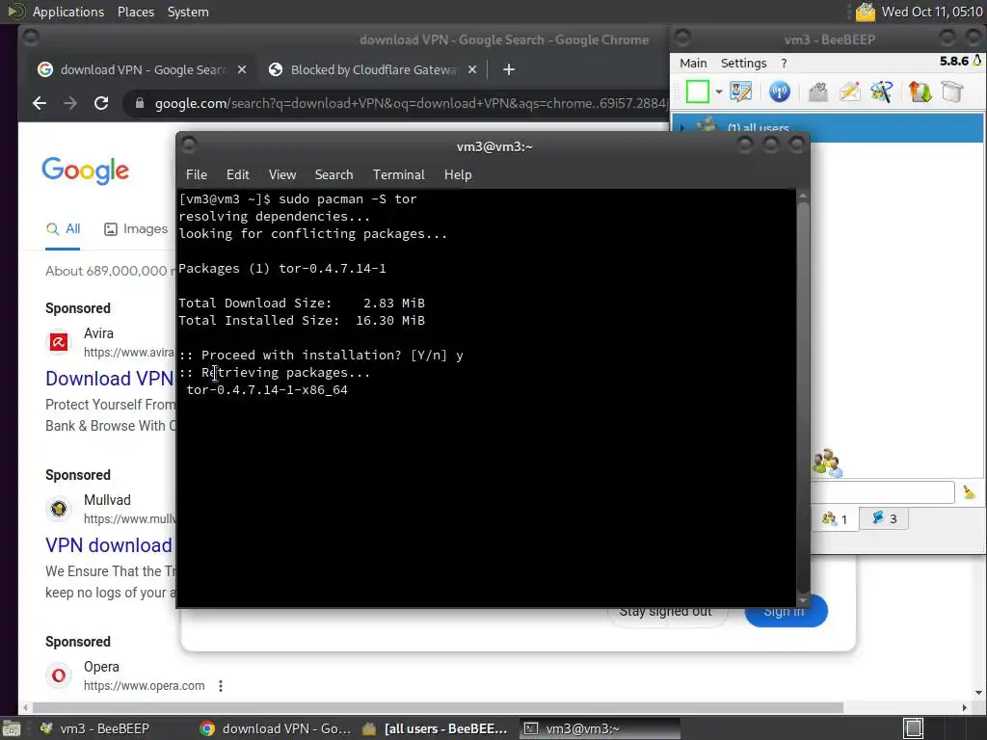Click the show desktop icon in bottom panel
Screen dimensions: 987x740
pyautogui.click(x=12, y=728)
